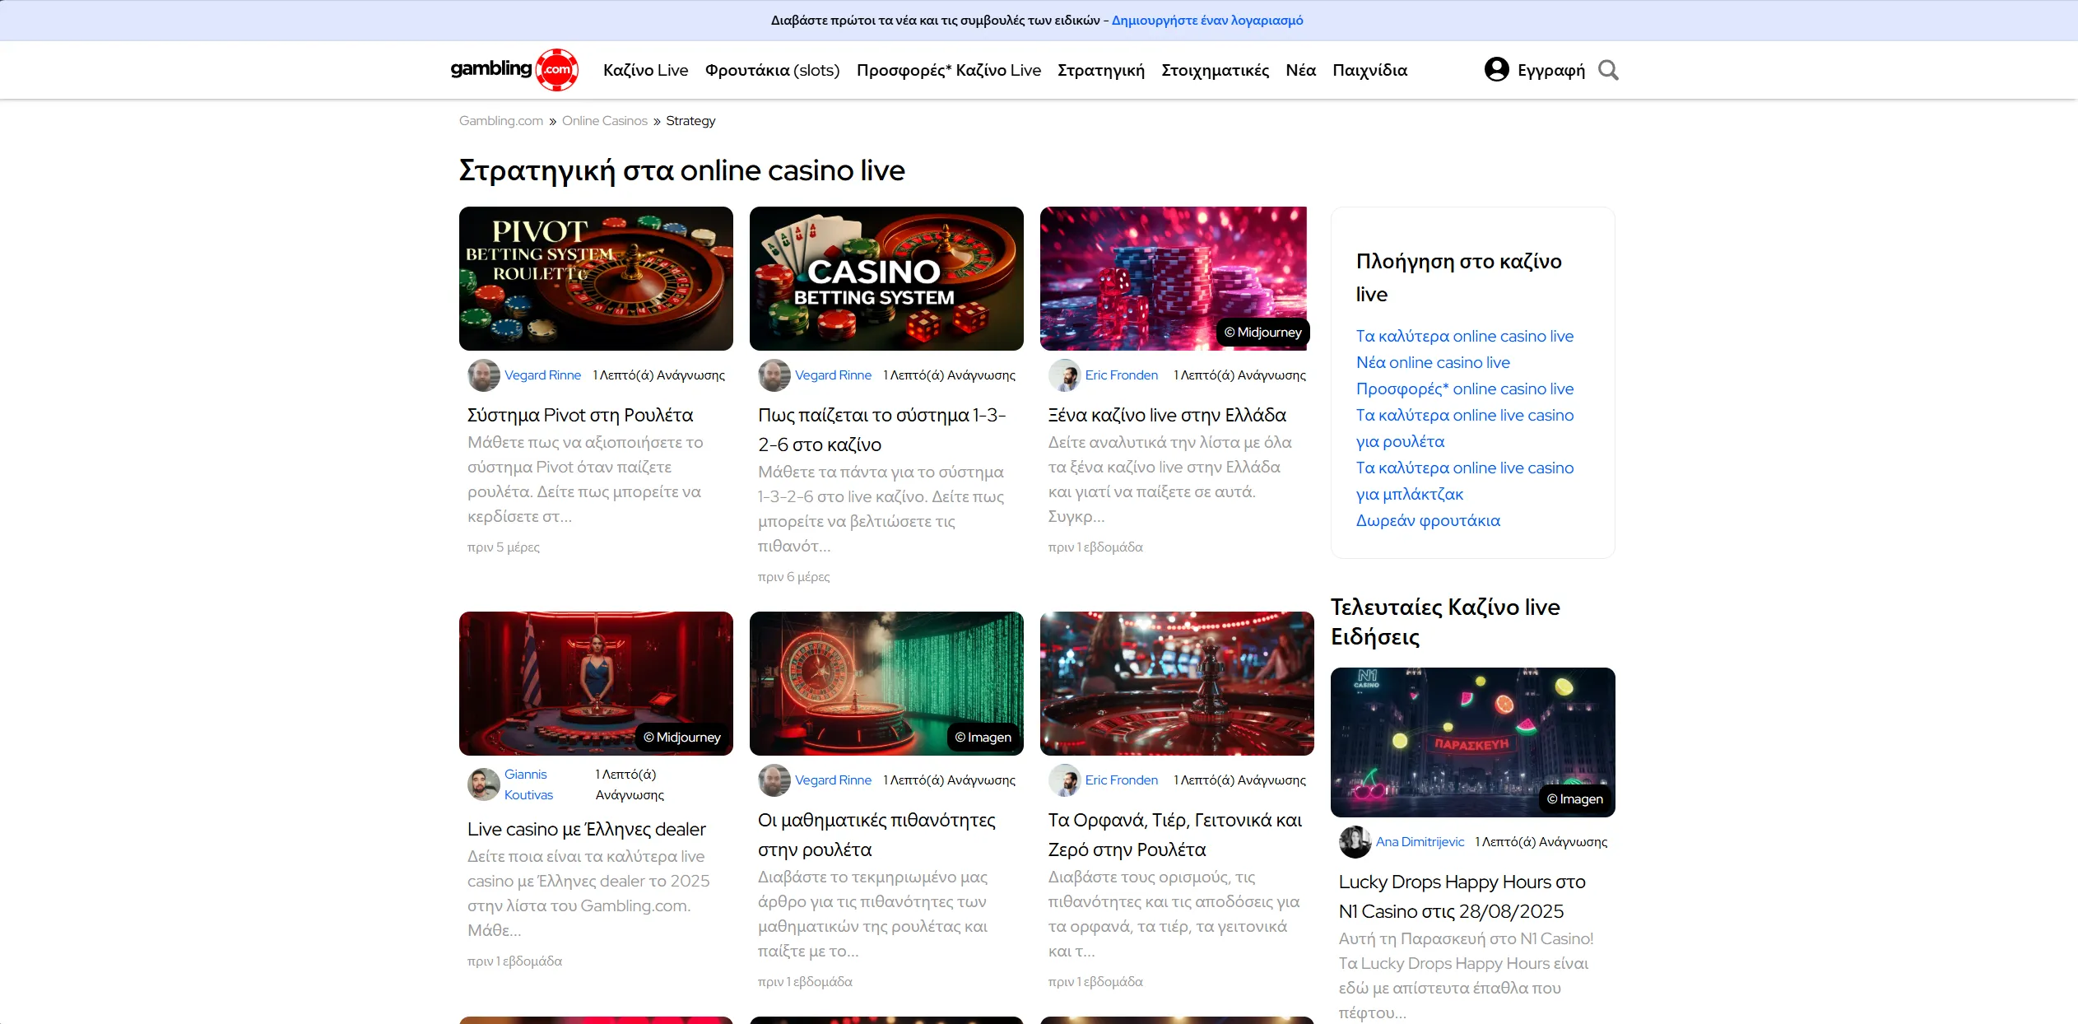Viewport: 2078px width, 1024px height.
Task: Click Δημιουργήστε έναν λογαριασμό link in banner
Action: (x=1207, y=21)
